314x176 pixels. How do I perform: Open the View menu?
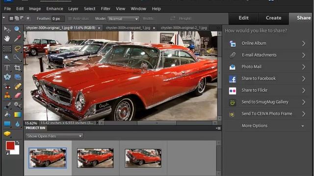[120, 9]
